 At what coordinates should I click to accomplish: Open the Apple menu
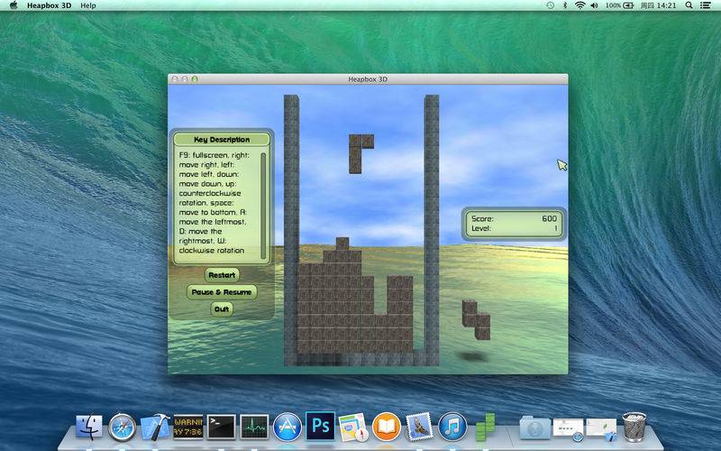pyautogui.click(x=14, y=5)
